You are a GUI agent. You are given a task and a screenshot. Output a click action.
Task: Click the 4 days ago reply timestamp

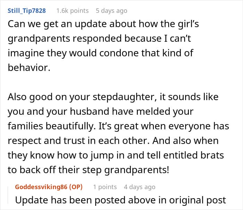tap(140, 187)
